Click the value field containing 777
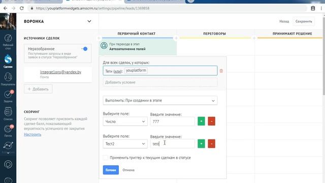This screenshot has height=183, width=325. point(173,121)
